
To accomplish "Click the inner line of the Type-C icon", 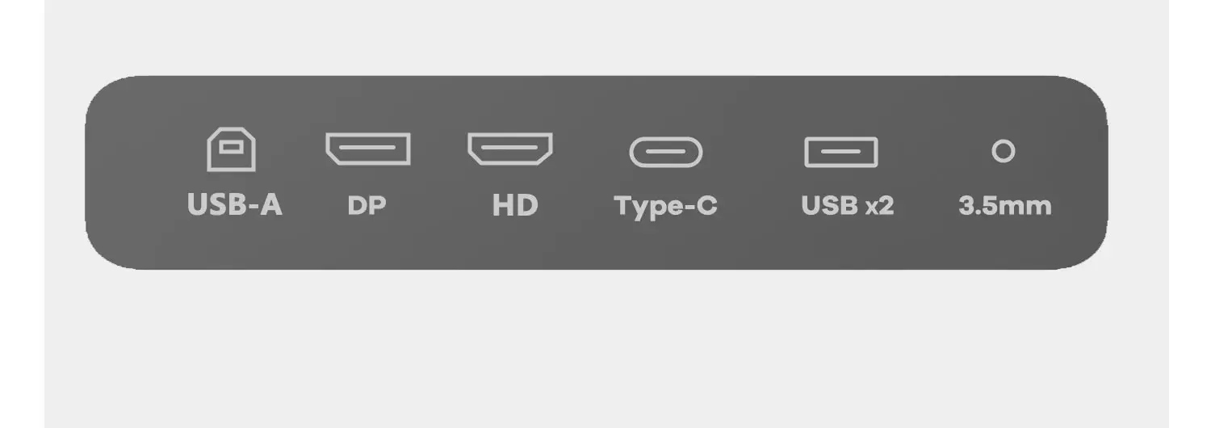I will tap(666, 153).
